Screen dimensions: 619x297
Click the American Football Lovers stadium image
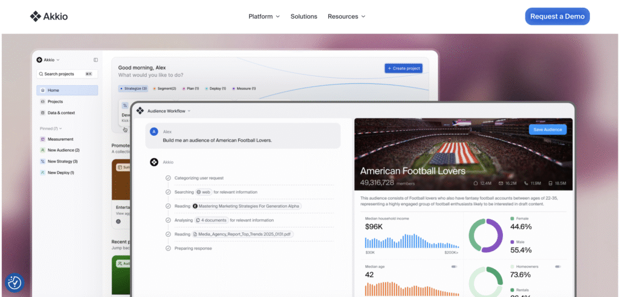pos(463,154)
